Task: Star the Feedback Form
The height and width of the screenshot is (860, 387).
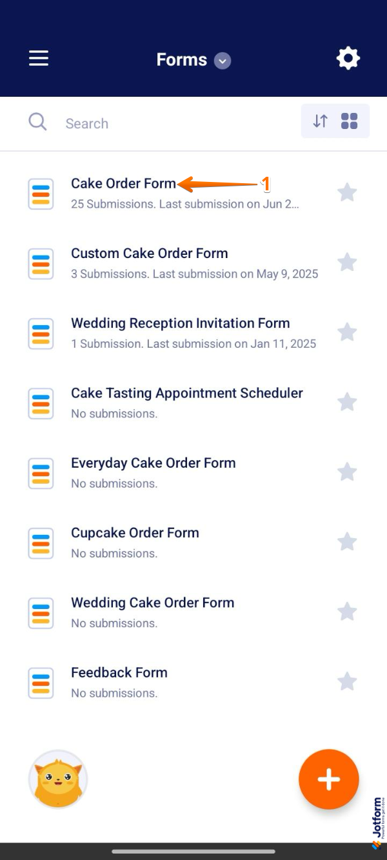Action: coord(348,681)
